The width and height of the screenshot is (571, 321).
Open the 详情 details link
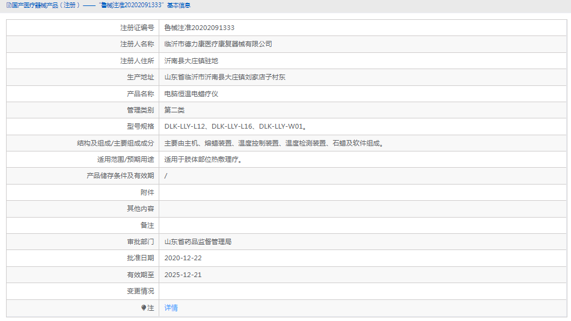[x=171, y=308]
